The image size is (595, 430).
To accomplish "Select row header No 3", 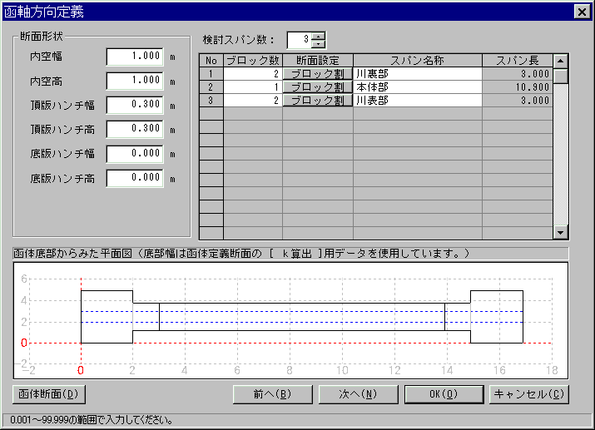I will pos(211,100).
